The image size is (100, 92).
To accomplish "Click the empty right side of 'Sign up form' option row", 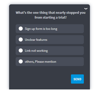I will pyautogui.click(x=71, y=29).
